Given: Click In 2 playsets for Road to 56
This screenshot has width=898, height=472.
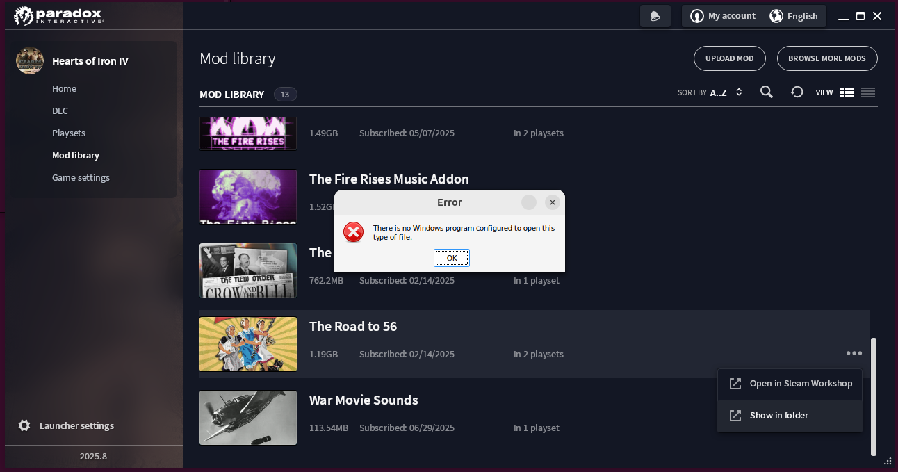Looking at the screenshot, I should pos(539,354).
